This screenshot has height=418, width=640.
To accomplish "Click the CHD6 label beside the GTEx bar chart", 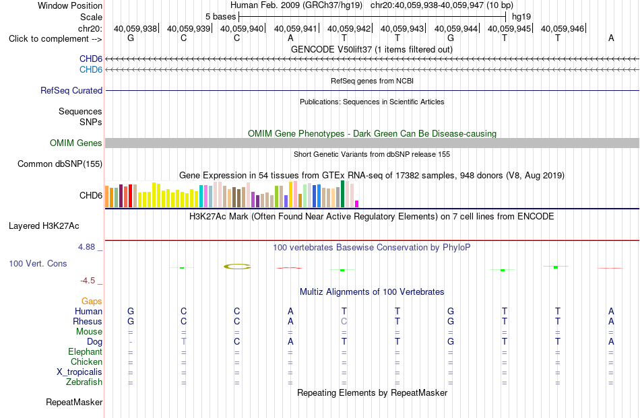I will [x=91, y=195].
